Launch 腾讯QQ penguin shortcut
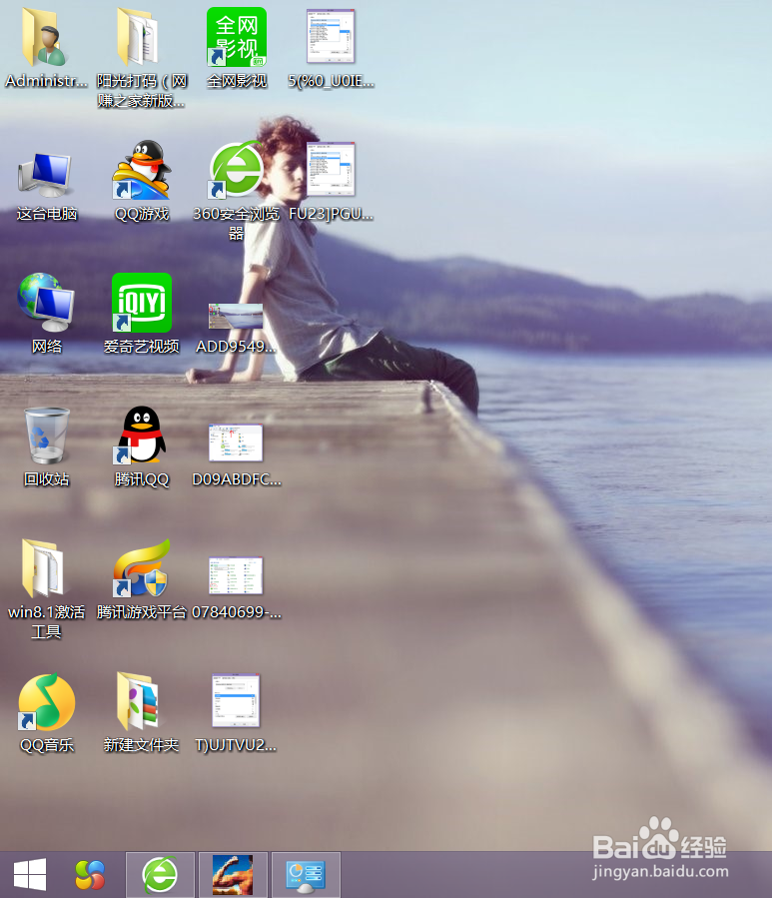 (142, 436)
